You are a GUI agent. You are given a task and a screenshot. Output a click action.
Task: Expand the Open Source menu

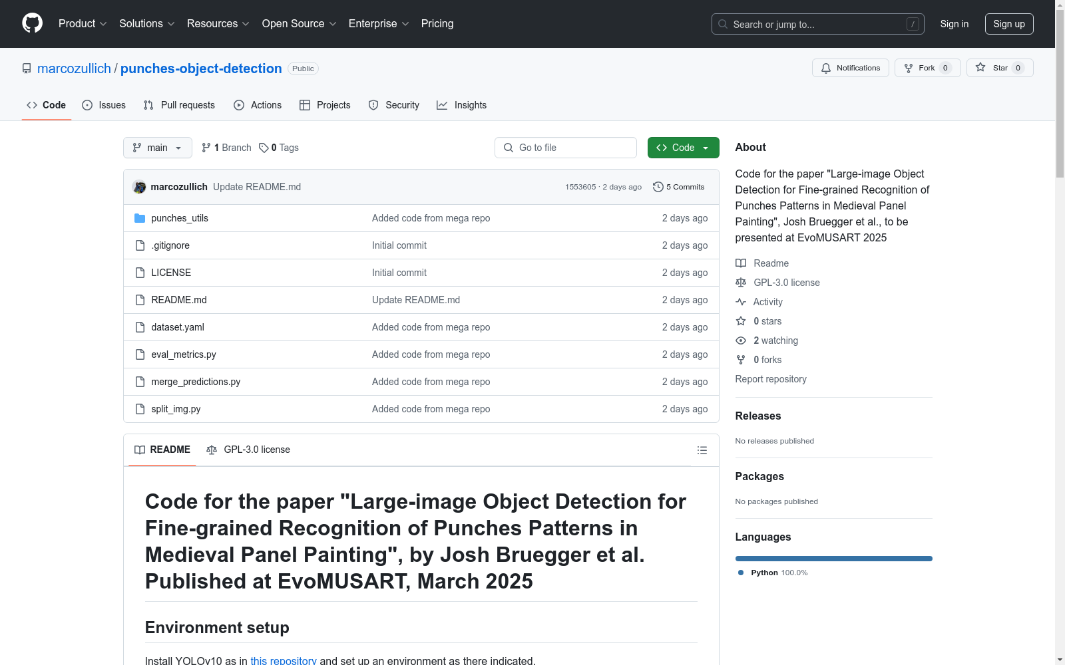(300, 23)
